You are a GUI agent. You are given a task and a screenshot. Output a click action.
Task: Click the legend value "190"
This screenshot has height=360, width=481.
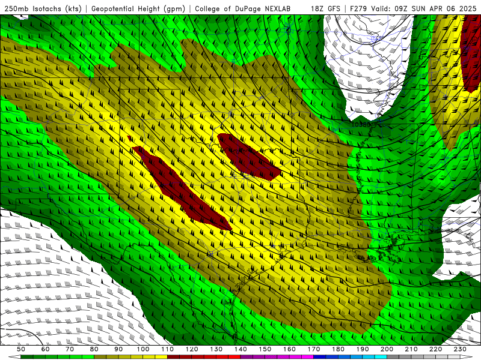(x=363, y=349)
